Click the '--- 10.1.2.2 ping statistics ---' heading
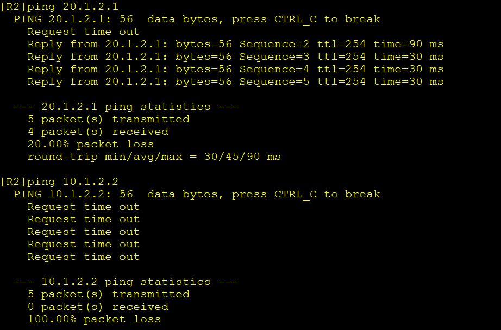This screenshot has width=501, height=330. pos(126,282)
